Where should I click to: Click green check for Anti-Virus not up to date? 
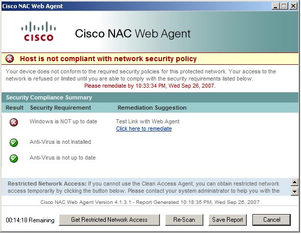(14, 159)
